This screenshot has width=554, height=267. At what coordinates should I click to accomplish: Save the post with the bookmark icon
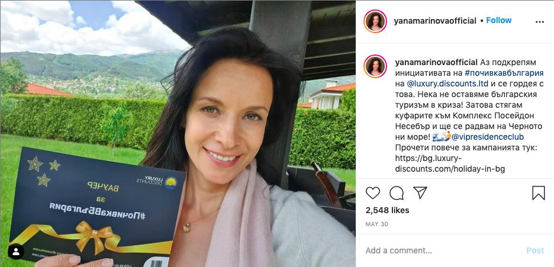[x=539, y=193]
